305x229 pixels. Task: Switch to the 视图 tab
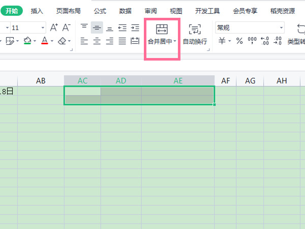[176, 11]
